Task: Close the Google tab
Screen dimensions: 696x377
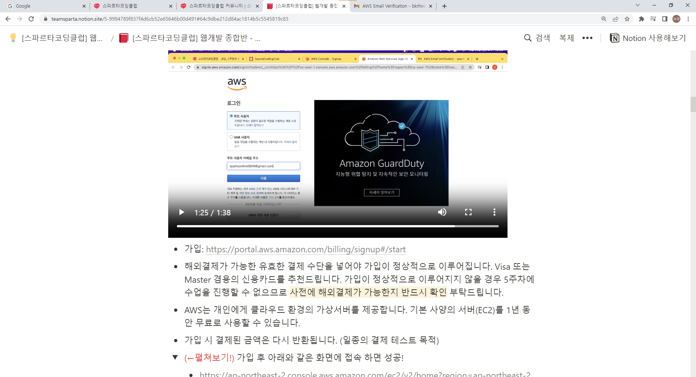Action: pos(84,6)
